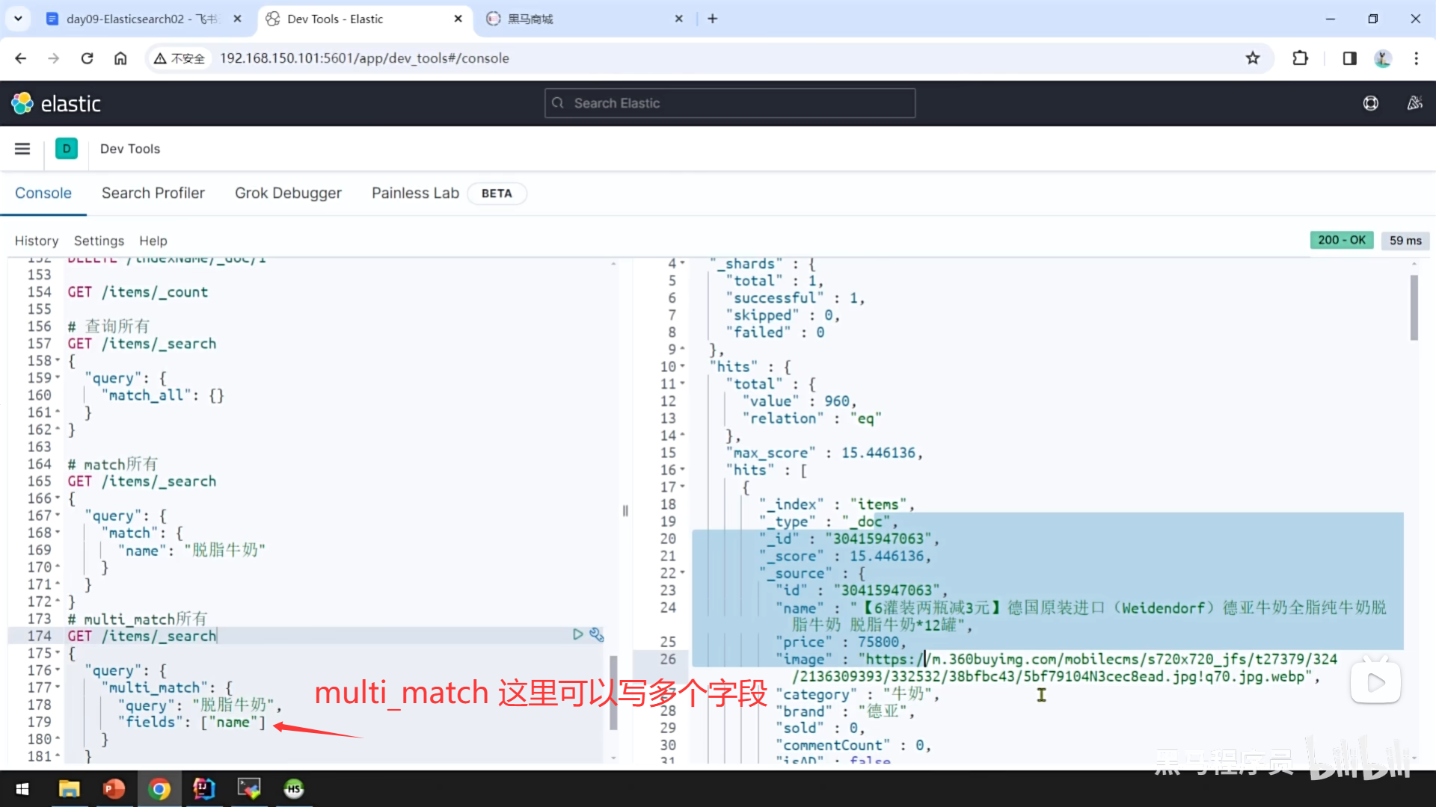Fold the _source object at line 22
1436x807 pixels.
click(x=682, y=573)
